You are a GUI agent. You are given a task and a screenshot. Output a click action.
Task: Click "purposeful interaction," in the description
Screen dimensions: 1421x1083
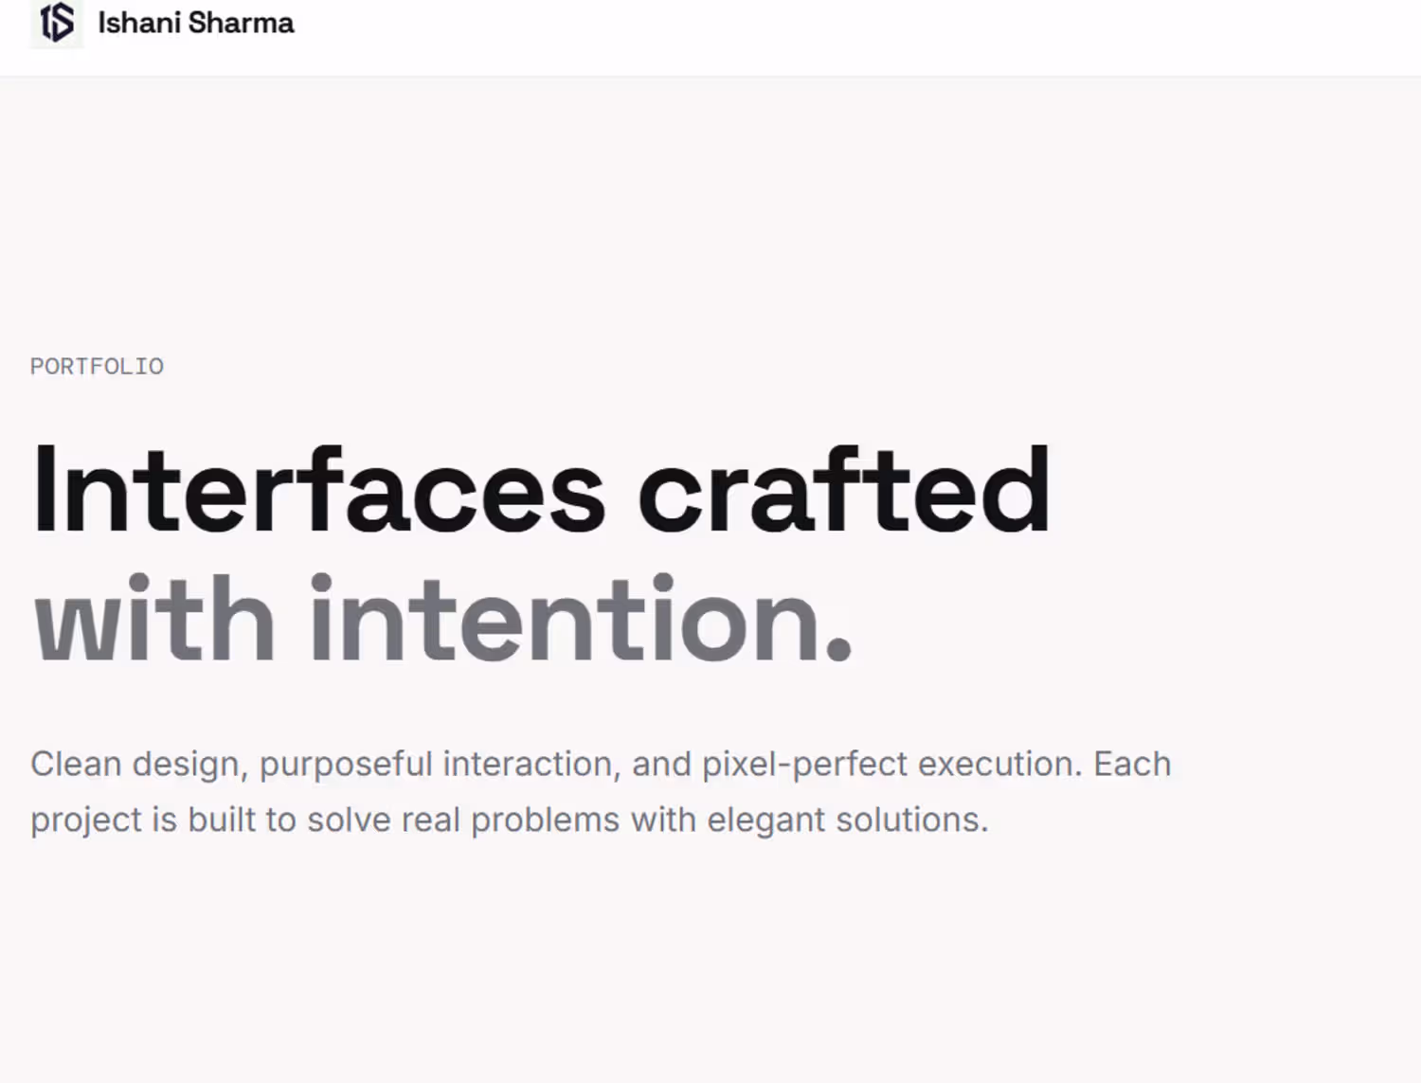click(x=441, y=765)
